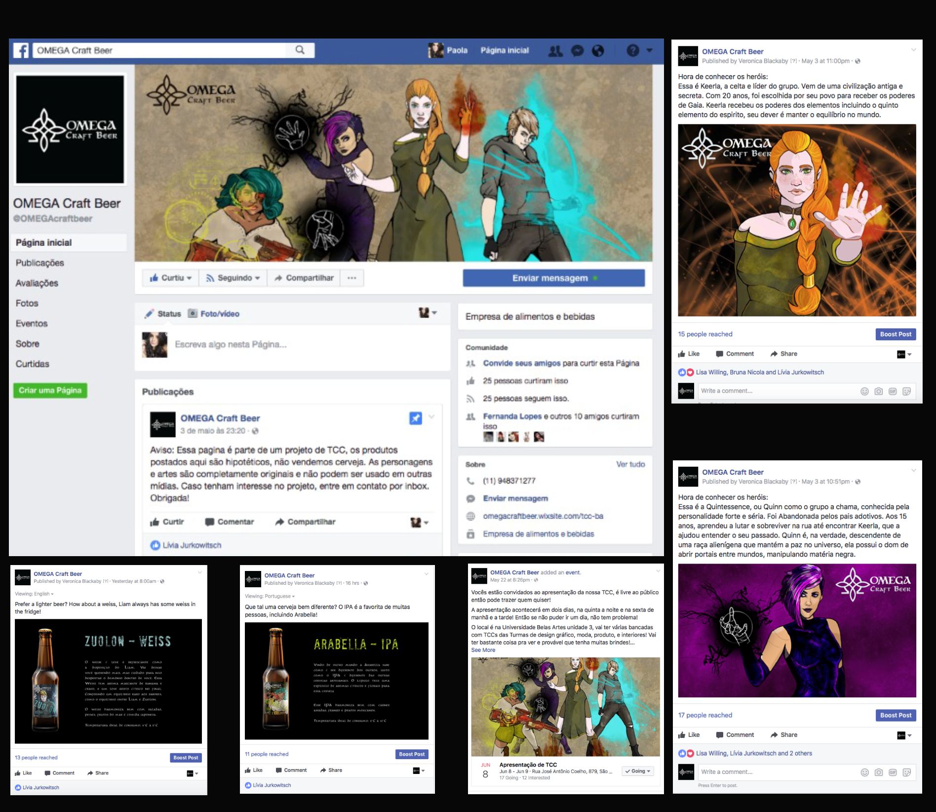Select Página inicial in left sidebar
936x812 pixels.
click(x=68, y=243)
